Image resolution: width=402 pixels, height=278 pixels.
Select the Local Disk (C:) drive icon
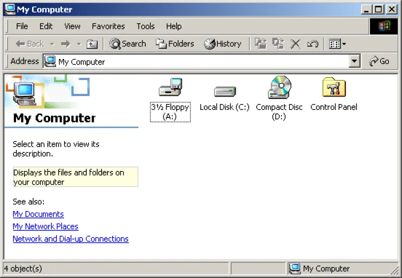pos(225,91)
